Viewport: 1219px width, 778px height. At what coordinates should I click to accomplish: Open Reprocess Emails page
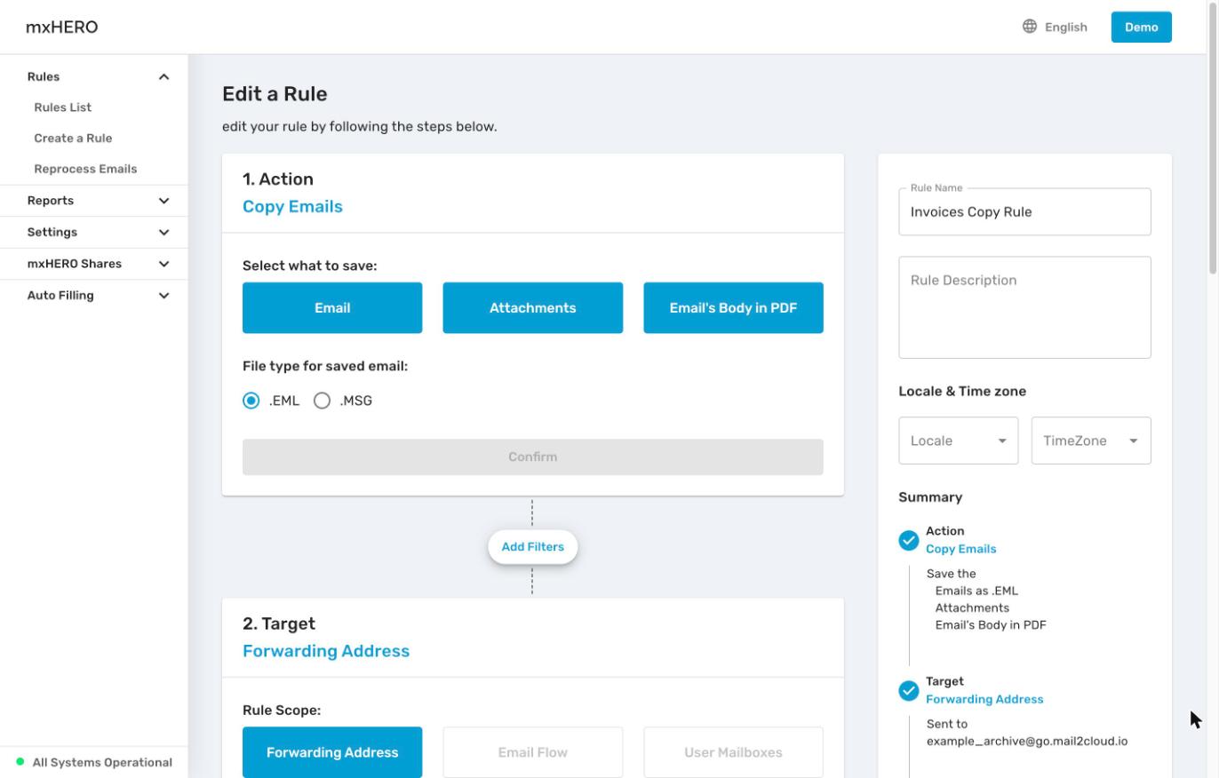point(85,169)
